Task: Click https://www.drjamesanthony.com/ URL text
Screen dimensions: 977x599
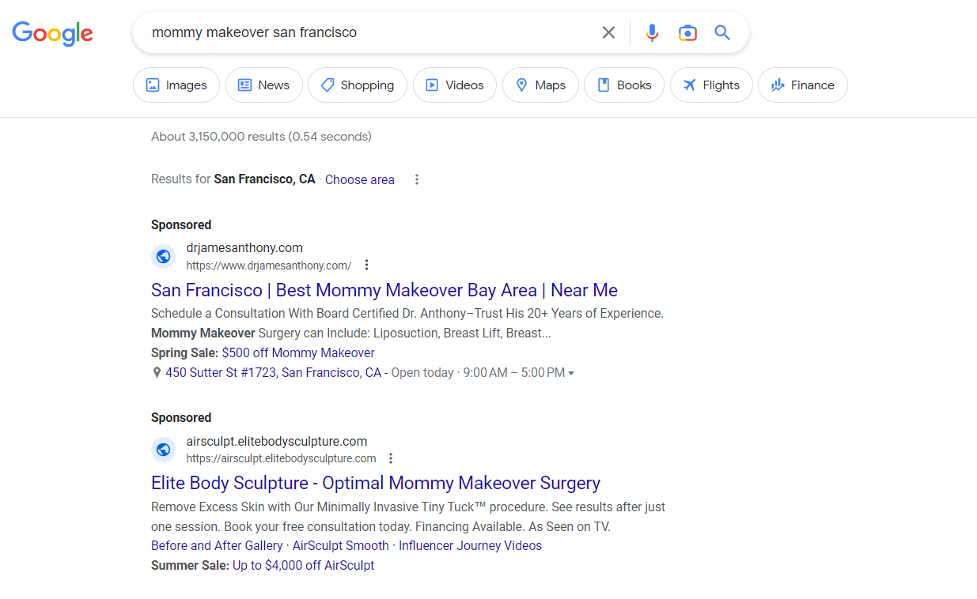Action: point(269,266)
